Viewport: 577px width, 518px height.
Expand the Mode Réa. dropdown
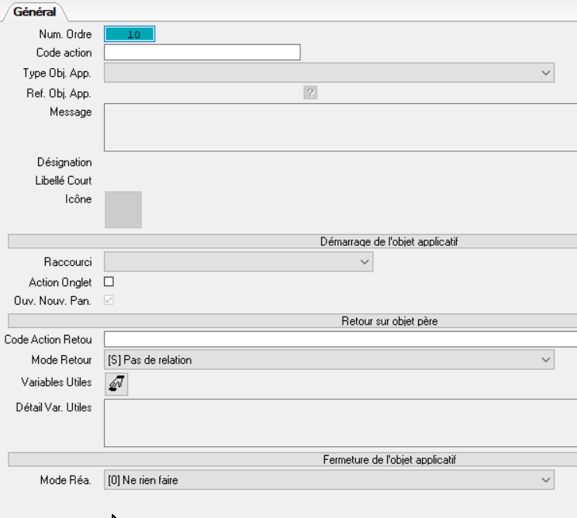[329, 481]
